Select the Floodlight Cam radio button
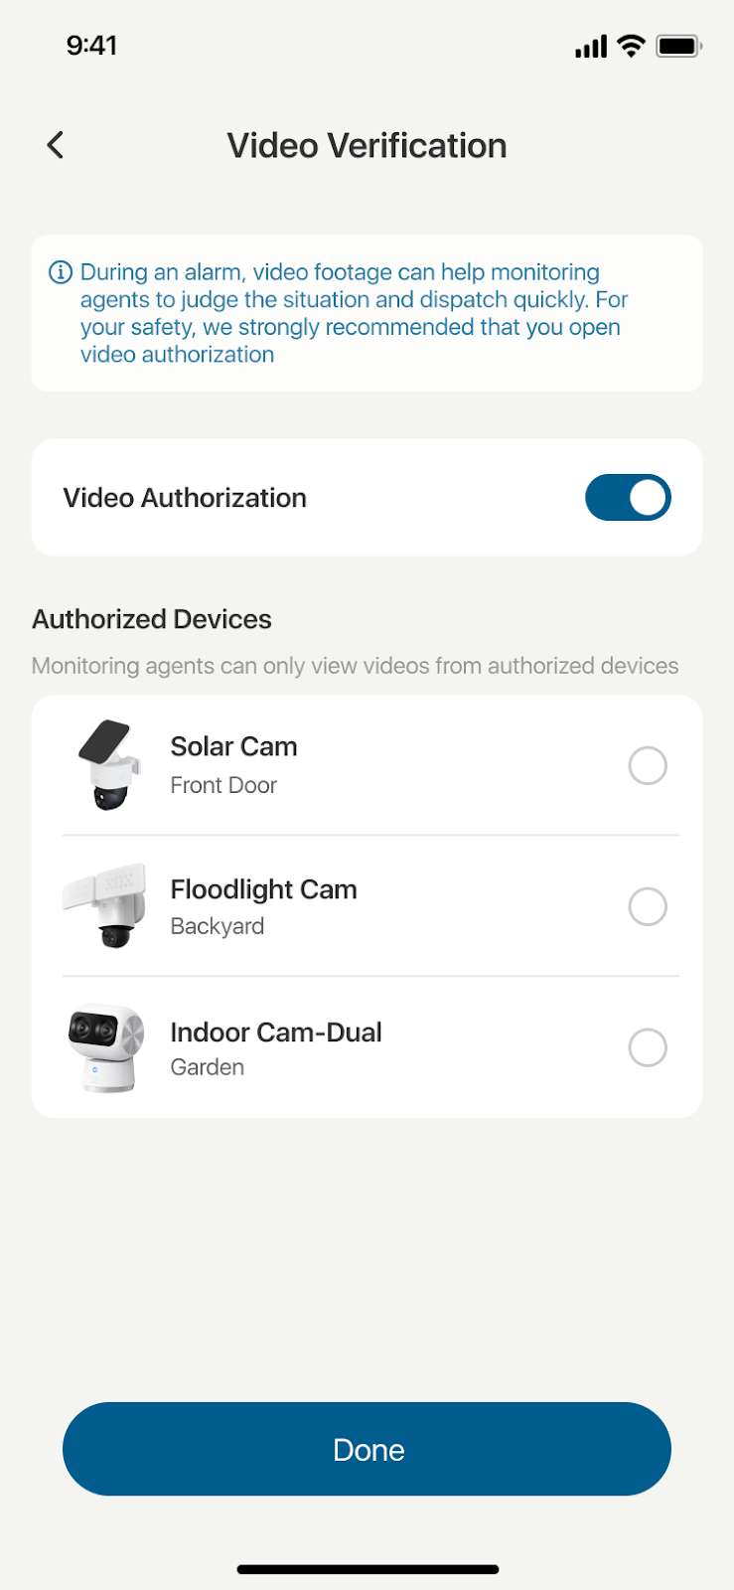This screenshot has width=734, height=1590. tap(648, 906)
